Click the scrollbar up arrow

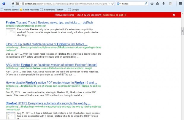click(x=183, y=14)
